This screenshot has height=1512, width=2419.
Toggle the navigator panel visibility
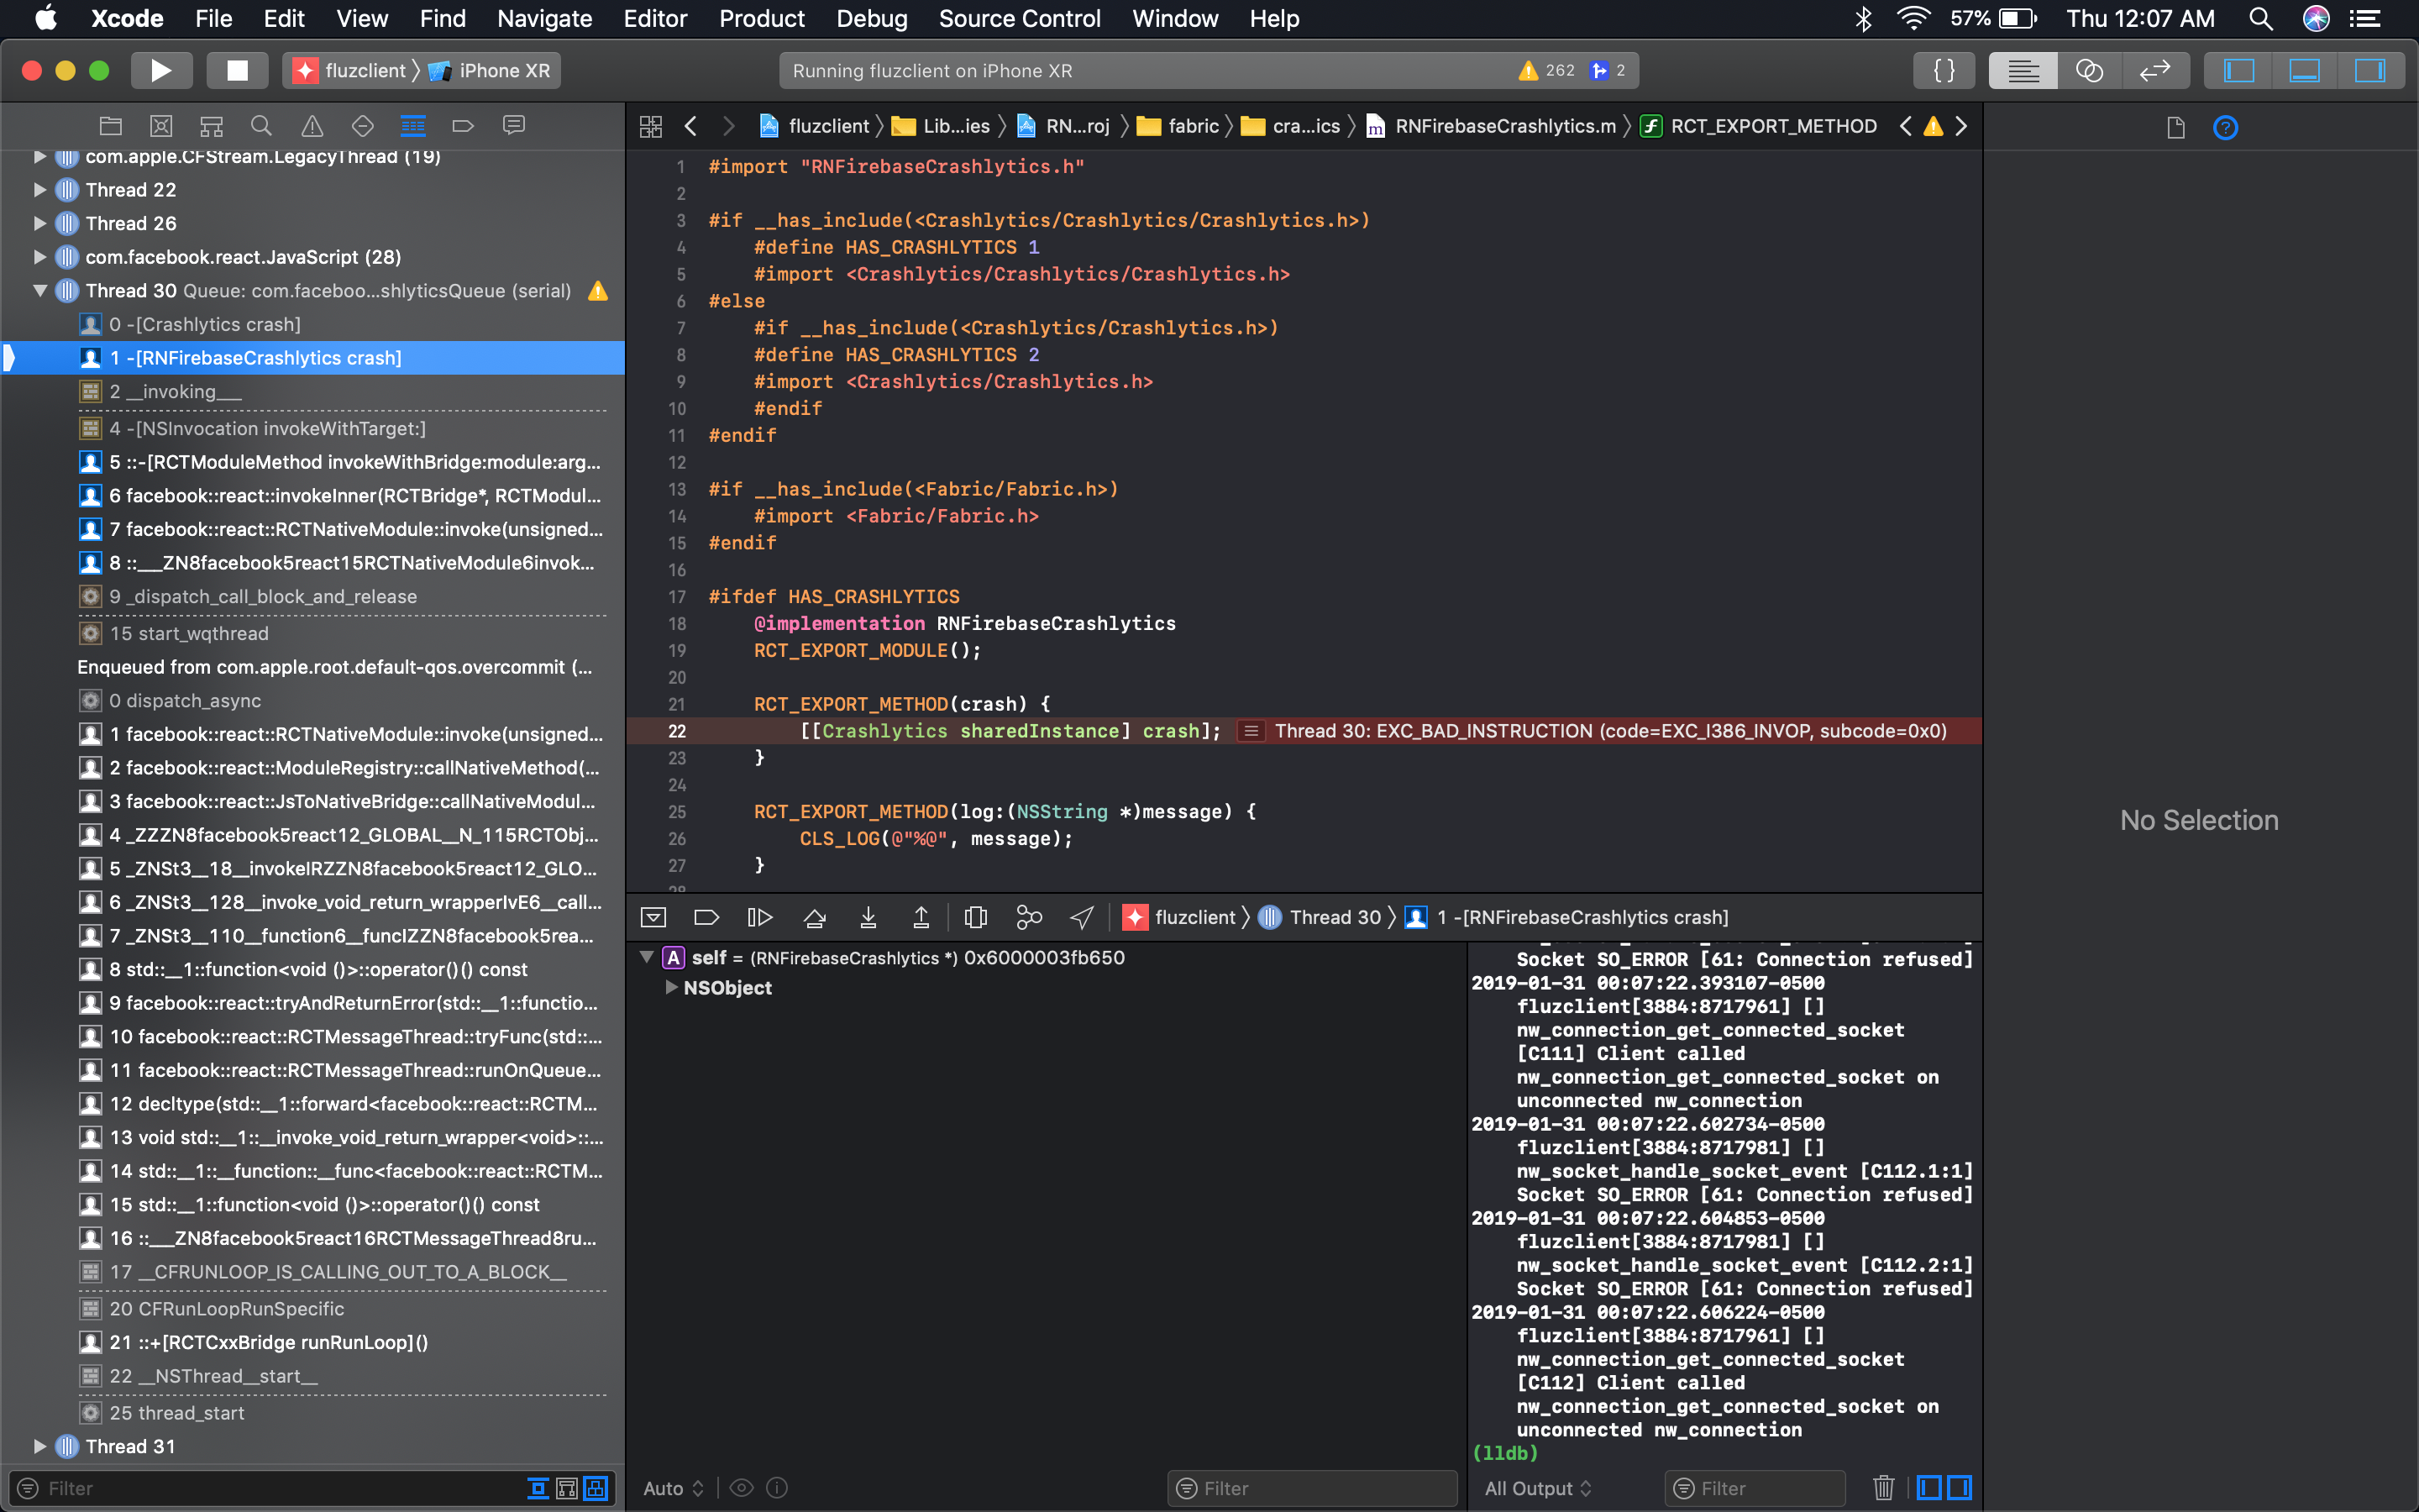tap(2238, 70)
